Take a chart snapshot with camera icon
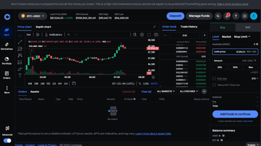The height and width of the screenshot is (146, 261). pos(156,34)
